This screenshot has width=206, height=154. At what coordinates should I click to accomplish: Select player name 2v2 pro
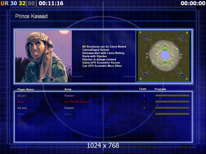point(21,96)
